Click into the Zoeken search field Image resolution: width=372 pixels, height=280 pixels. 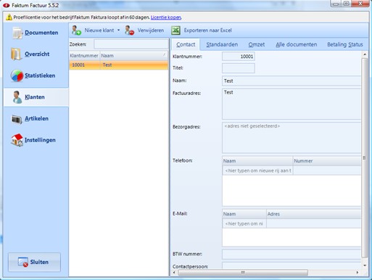[131, 44]
